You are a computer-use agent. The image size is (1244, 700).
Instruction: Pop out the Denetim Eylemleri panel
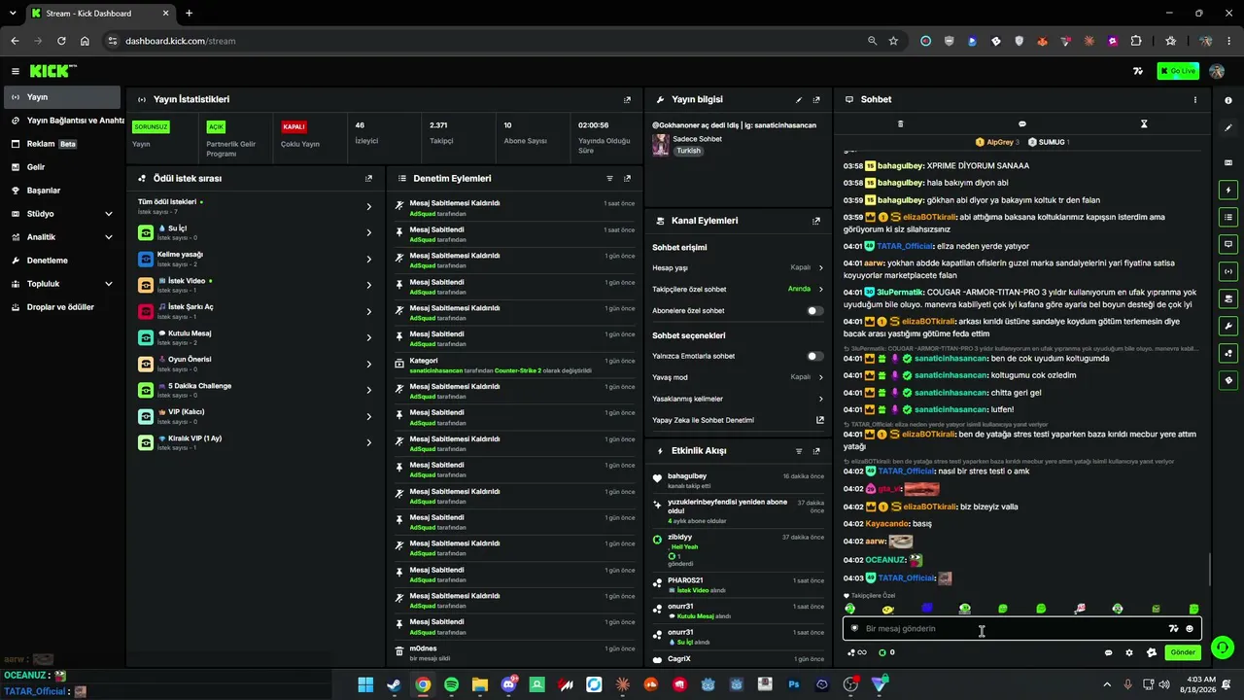(x=627, y=179)
